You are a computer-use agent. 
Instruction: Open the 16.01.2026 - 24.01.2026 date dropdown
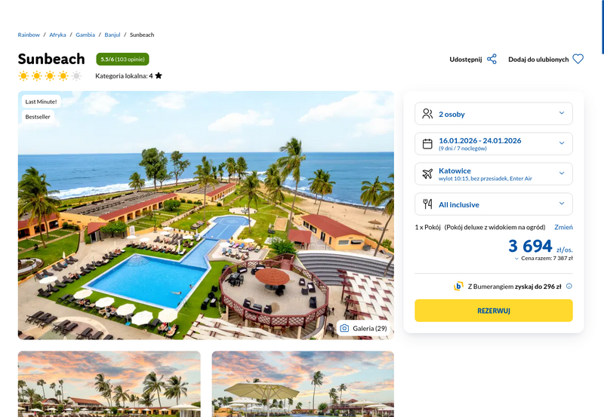[x=494, y=144]
